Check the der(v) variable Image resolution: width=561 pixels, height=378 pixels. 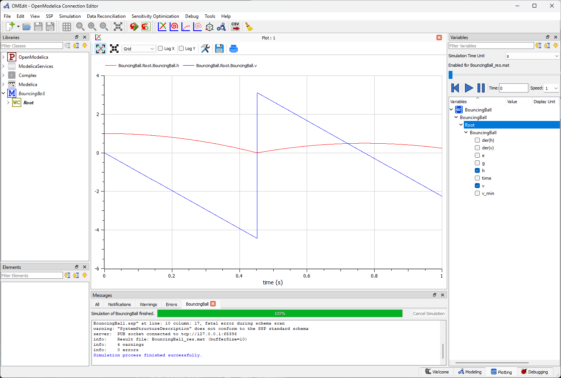(x=477, y=147)
